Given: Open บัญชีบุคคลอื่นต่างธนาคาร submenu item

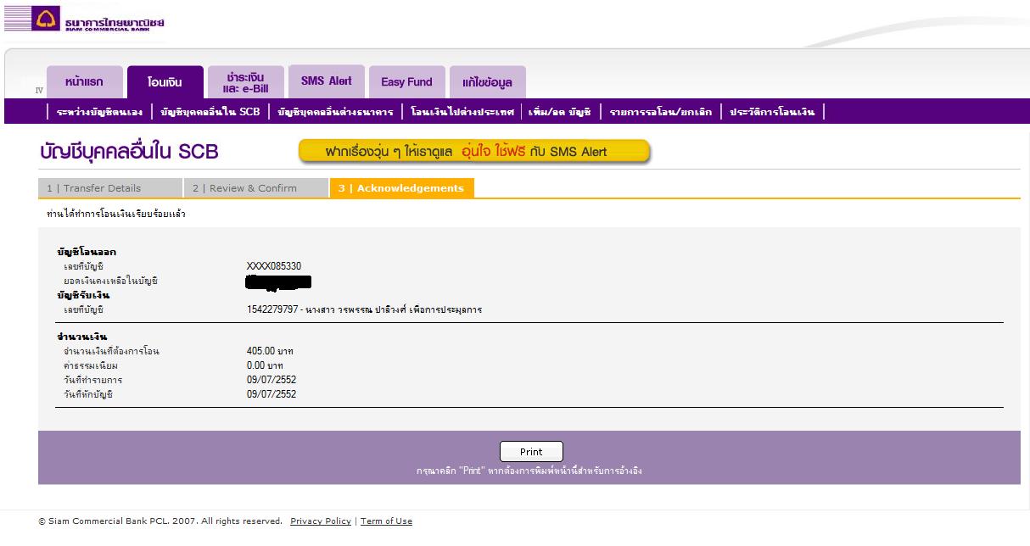Looking at the screenshot, I should click(335, 112).
